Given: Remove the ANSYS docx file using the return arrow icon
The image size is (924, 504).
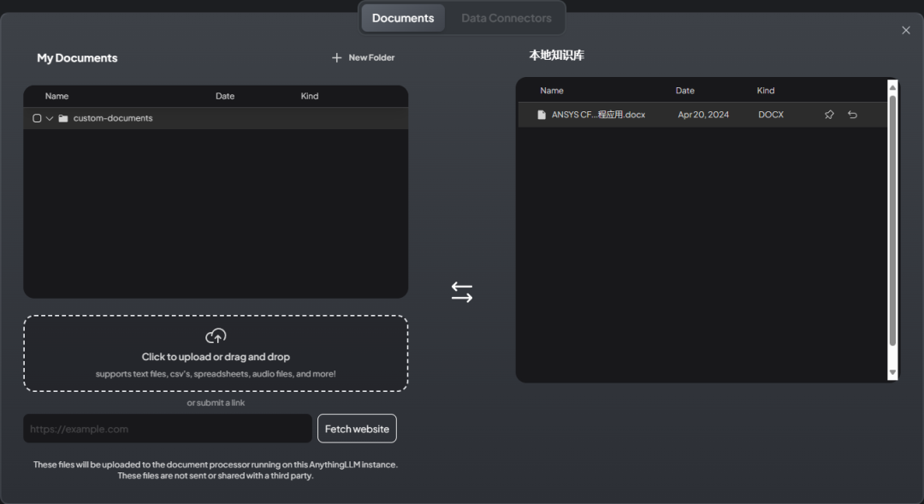Looking at the screenshot, I should coord(852,115).
